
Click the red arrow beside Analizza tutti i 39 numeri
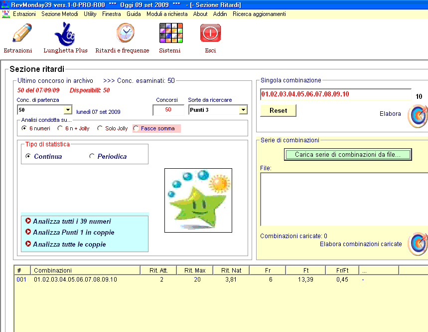28,221
